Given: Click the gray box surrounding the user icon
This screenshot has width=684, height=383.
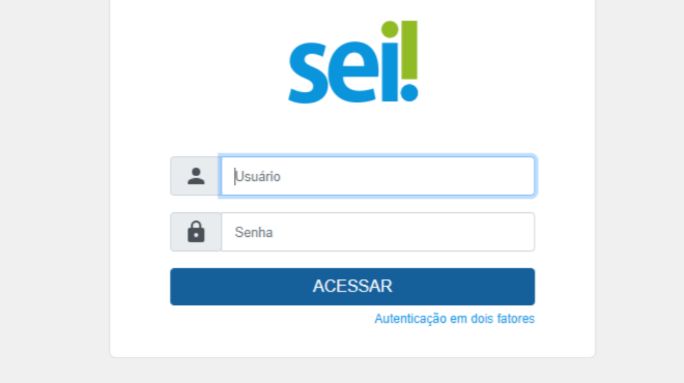Looking at the screenshot, I should [x=196, y=176].
